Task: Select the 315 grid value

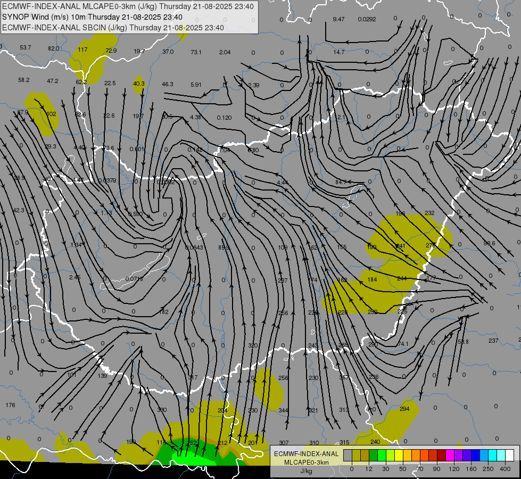Action: (x=344, y=442)
